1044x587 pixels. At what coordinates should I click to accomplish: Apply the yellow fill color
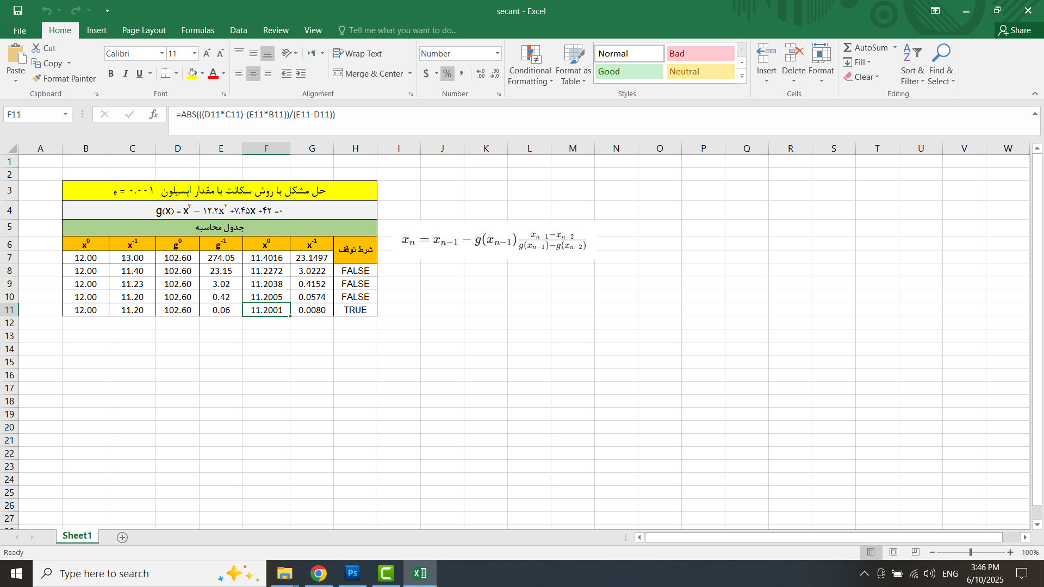[x=192, y=73]
